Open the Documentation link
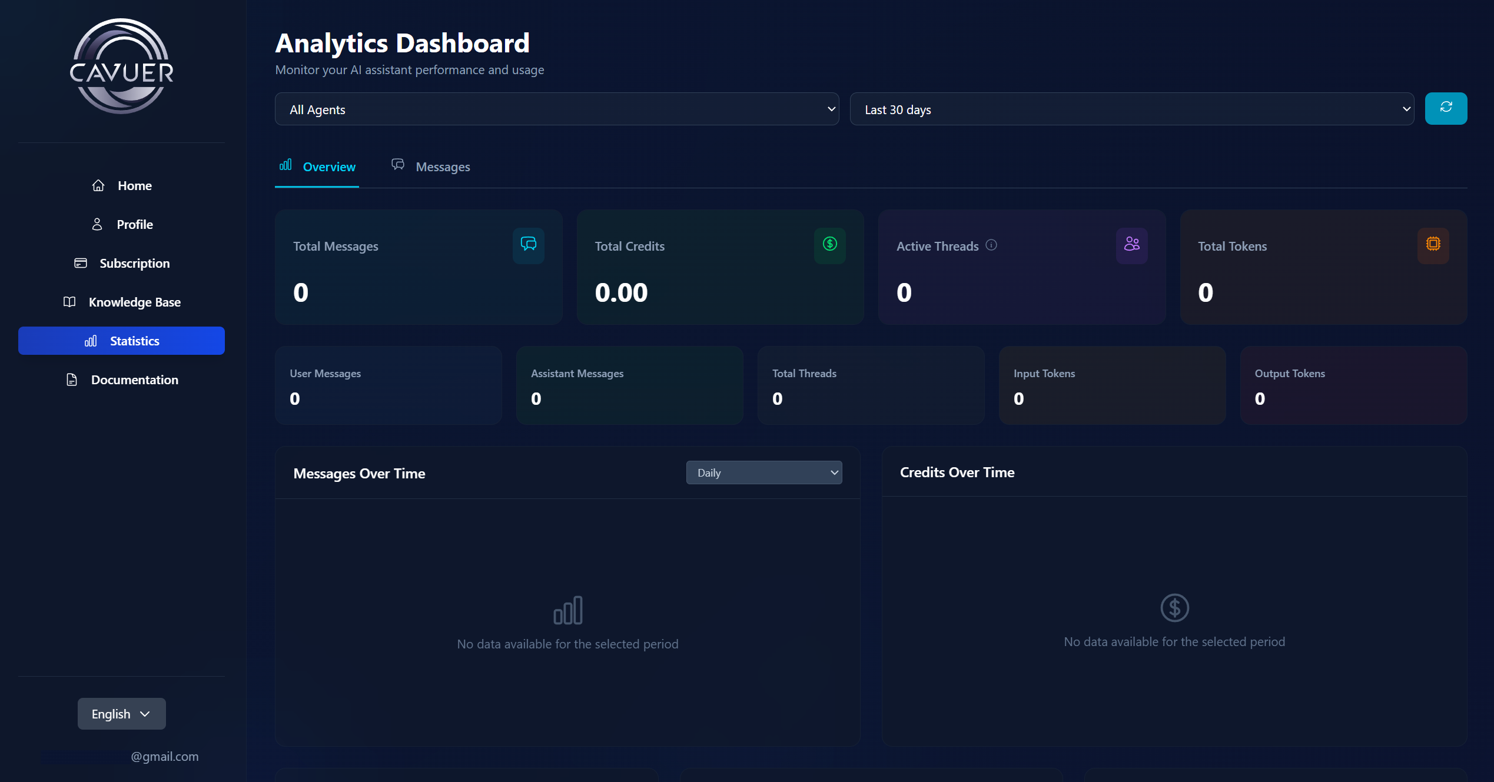This screenshot has height=782, width=1494. click(122, 380)
